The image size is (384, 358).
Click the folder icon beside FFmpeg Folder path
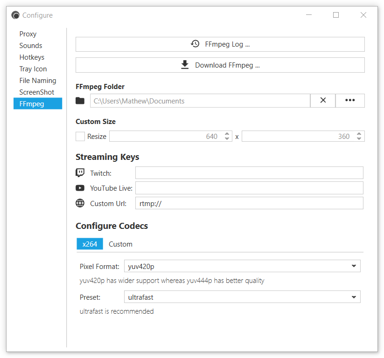pyautogui.click(x=80, y=101)
